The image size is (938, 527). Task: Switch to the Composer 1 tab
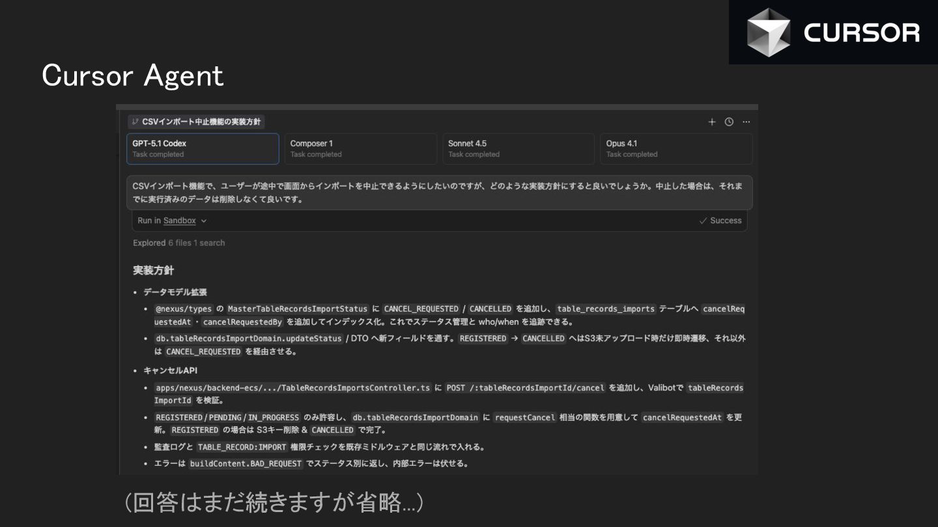pyautogui.click(x=360, y=149)
